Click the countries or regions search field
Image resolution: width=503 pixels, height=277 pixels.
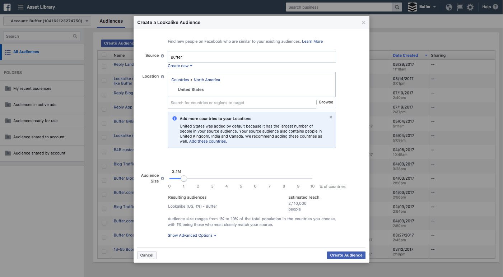pos(242,102)
